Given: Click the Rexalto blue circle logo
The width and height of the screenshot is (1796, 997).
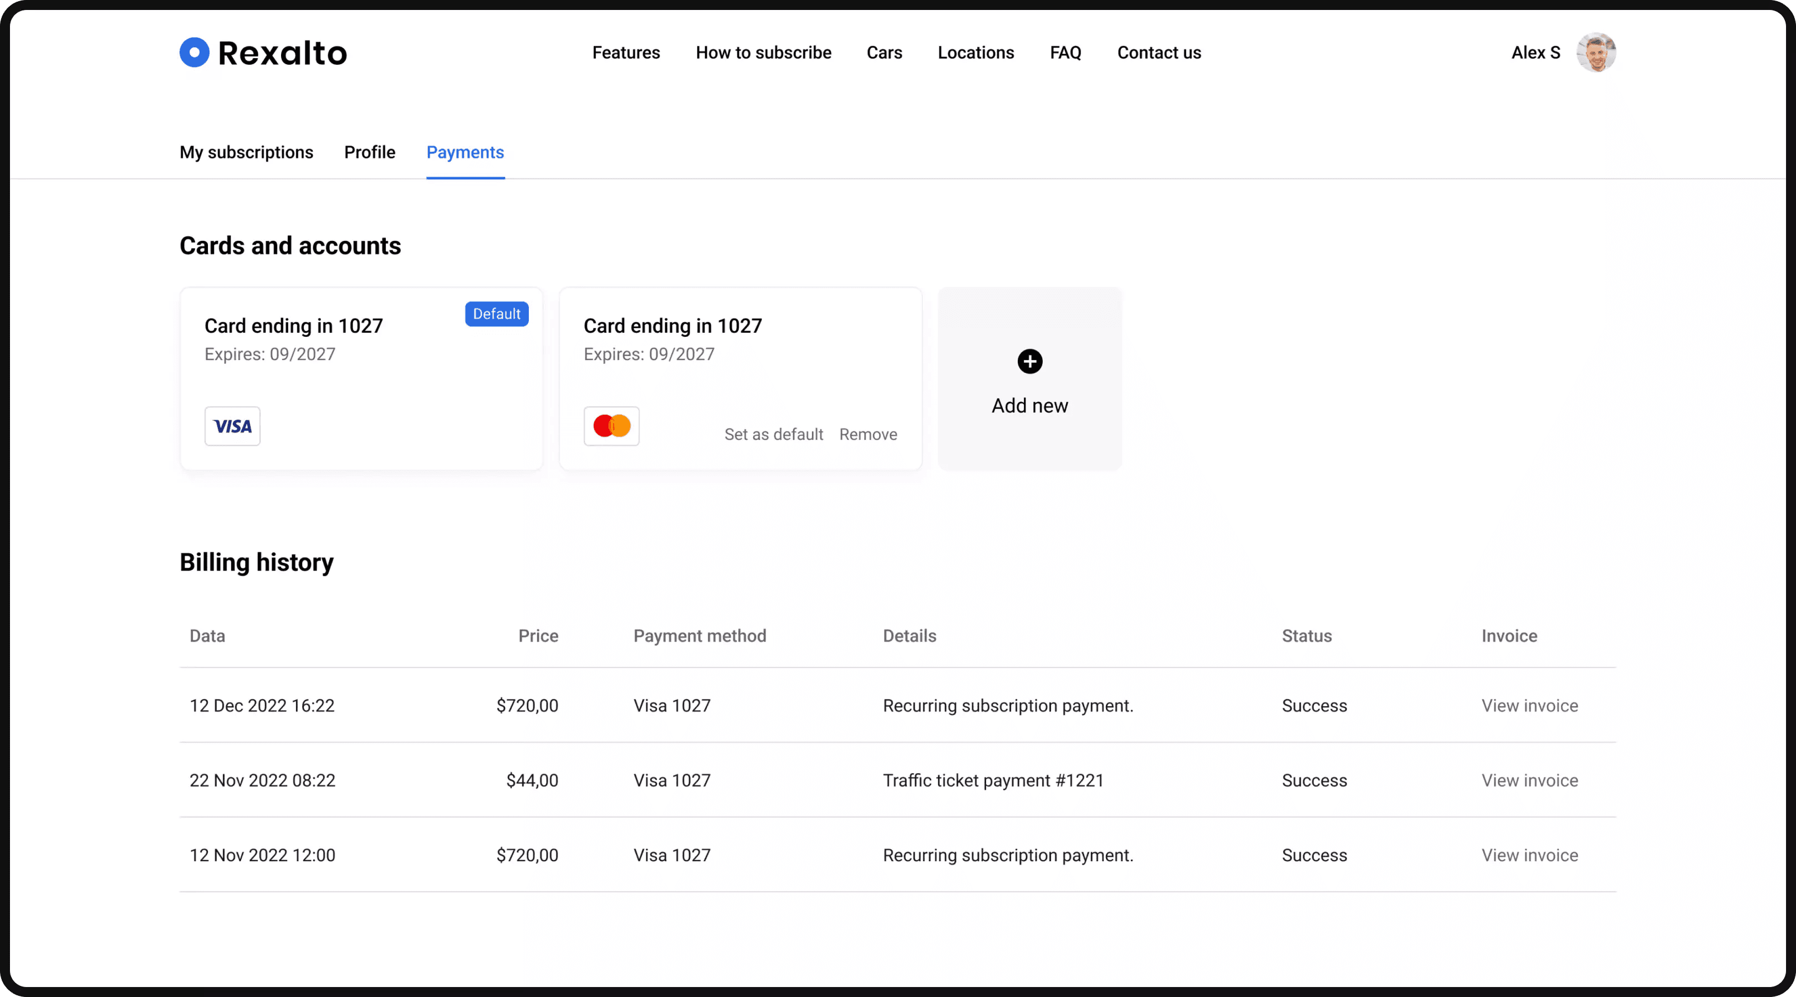Looking at the screenshot, I should coord(195,52).
